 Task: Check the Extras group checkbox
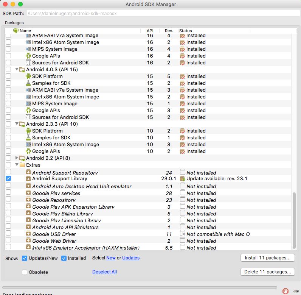8,165
